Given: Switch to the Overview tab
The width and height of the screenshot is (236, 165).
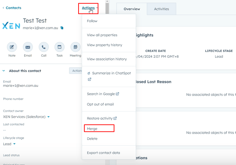Looking at the screenshot, I should [x=132, y=9].
